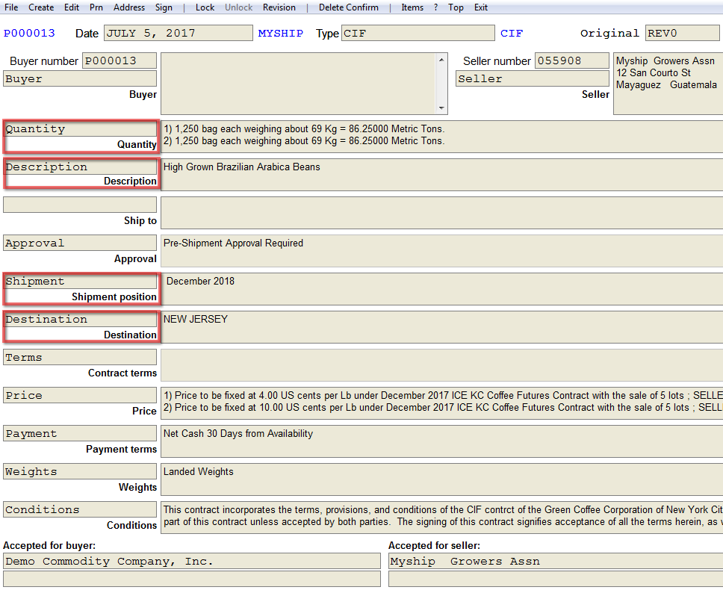723x590 pixels.
Task: Open the Edit menu
Action: point(72,7)
